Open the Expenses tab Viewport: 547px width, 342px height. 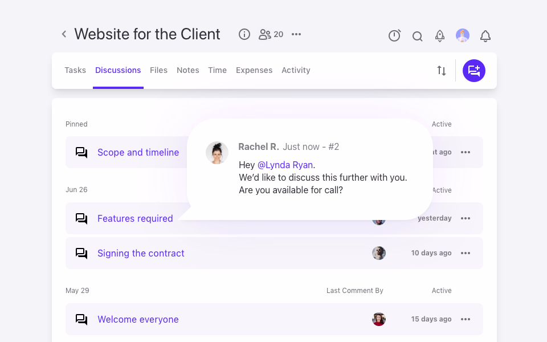click(254, 70)
